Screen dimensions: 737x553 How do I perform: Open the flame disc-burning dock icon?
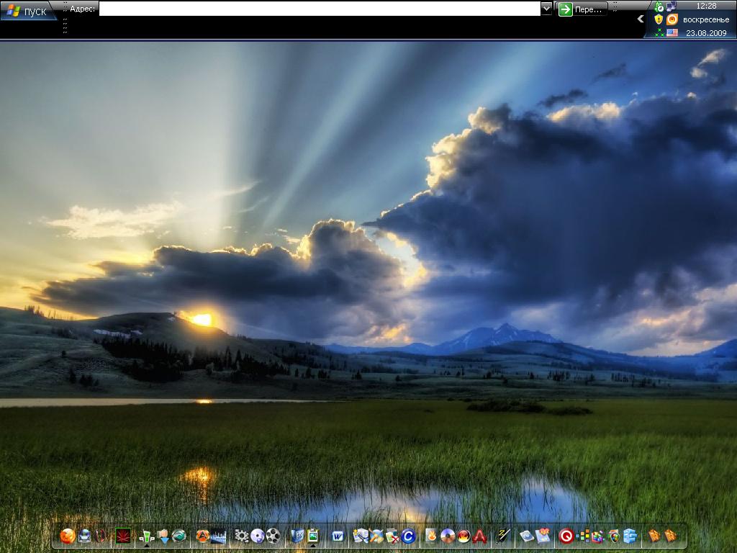point(432,536)
